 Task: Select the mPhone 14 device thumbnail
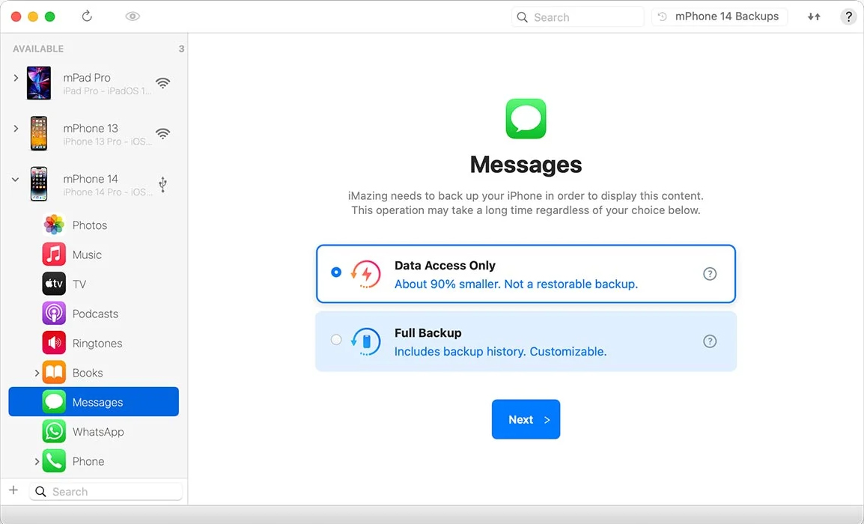[39, 184]
